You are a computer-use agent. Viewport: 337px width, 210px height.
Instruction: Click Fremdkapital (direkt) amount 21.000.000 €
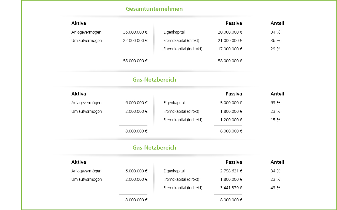tap(230, 40)
